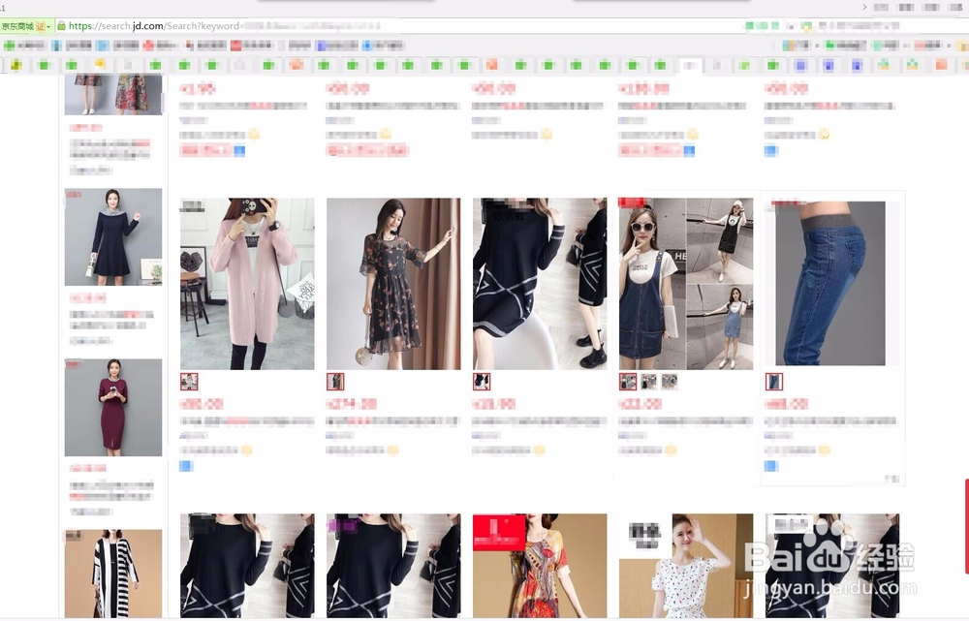
Task: Open the navy long-sleeve dress sidebar ad
Action: (x=113, y=236)
